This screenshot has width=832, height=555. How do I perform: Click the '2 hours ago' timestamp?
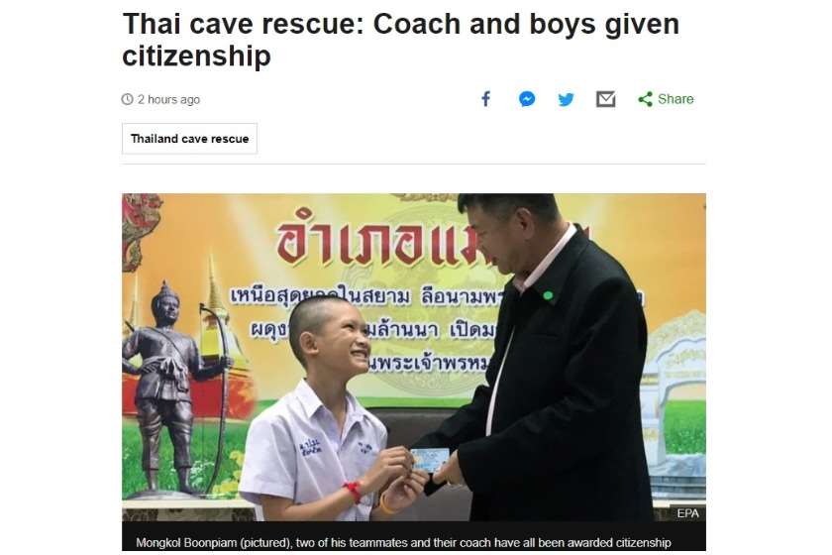[168, 99]
